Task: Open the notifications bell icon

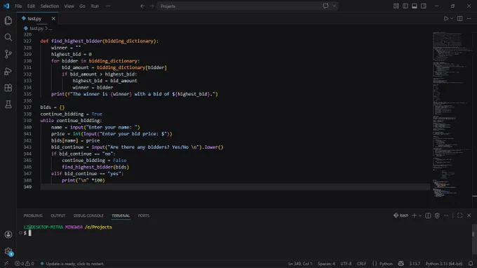Action: (x=471, y=263)
